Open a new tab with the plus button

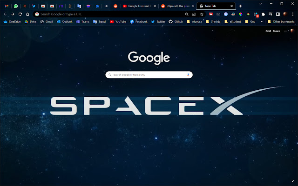(240, 6)
